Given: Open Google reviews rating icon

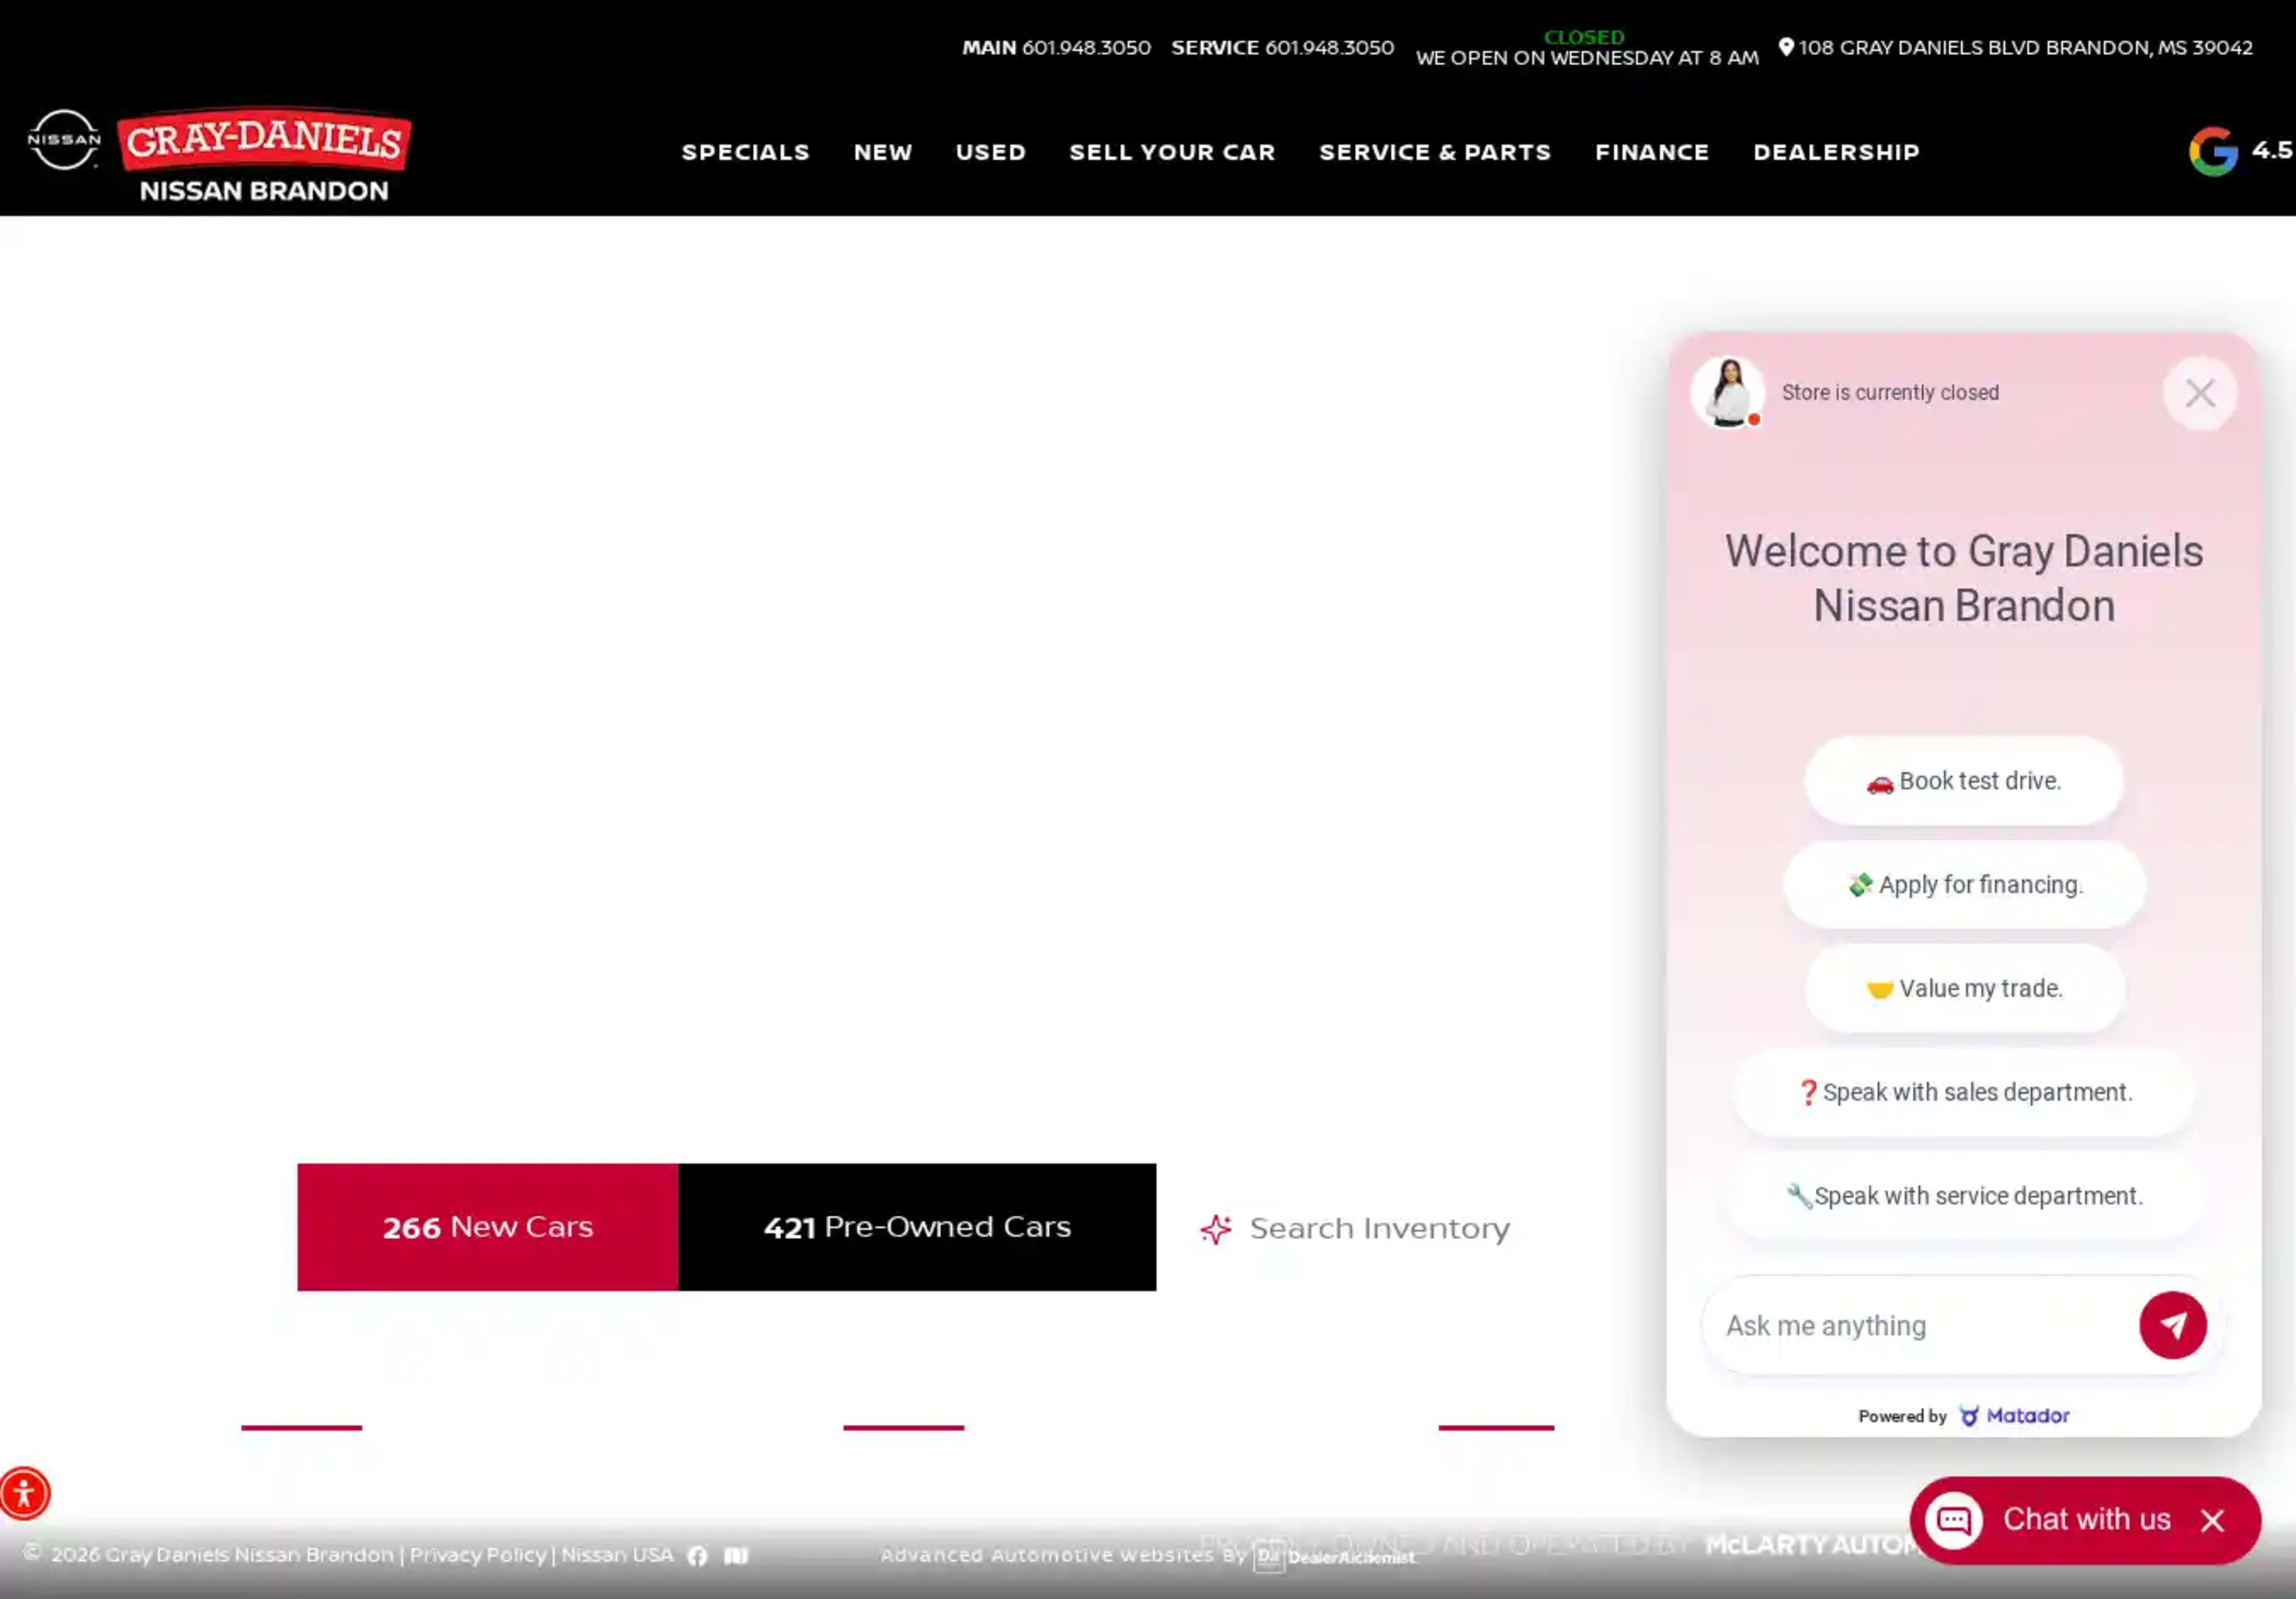Looking at the screenshot, I should (x=2213, y=151).
